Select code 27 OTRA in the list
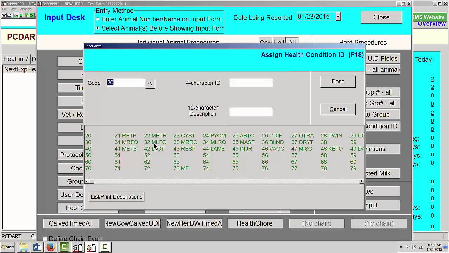 tap(302, 136)
